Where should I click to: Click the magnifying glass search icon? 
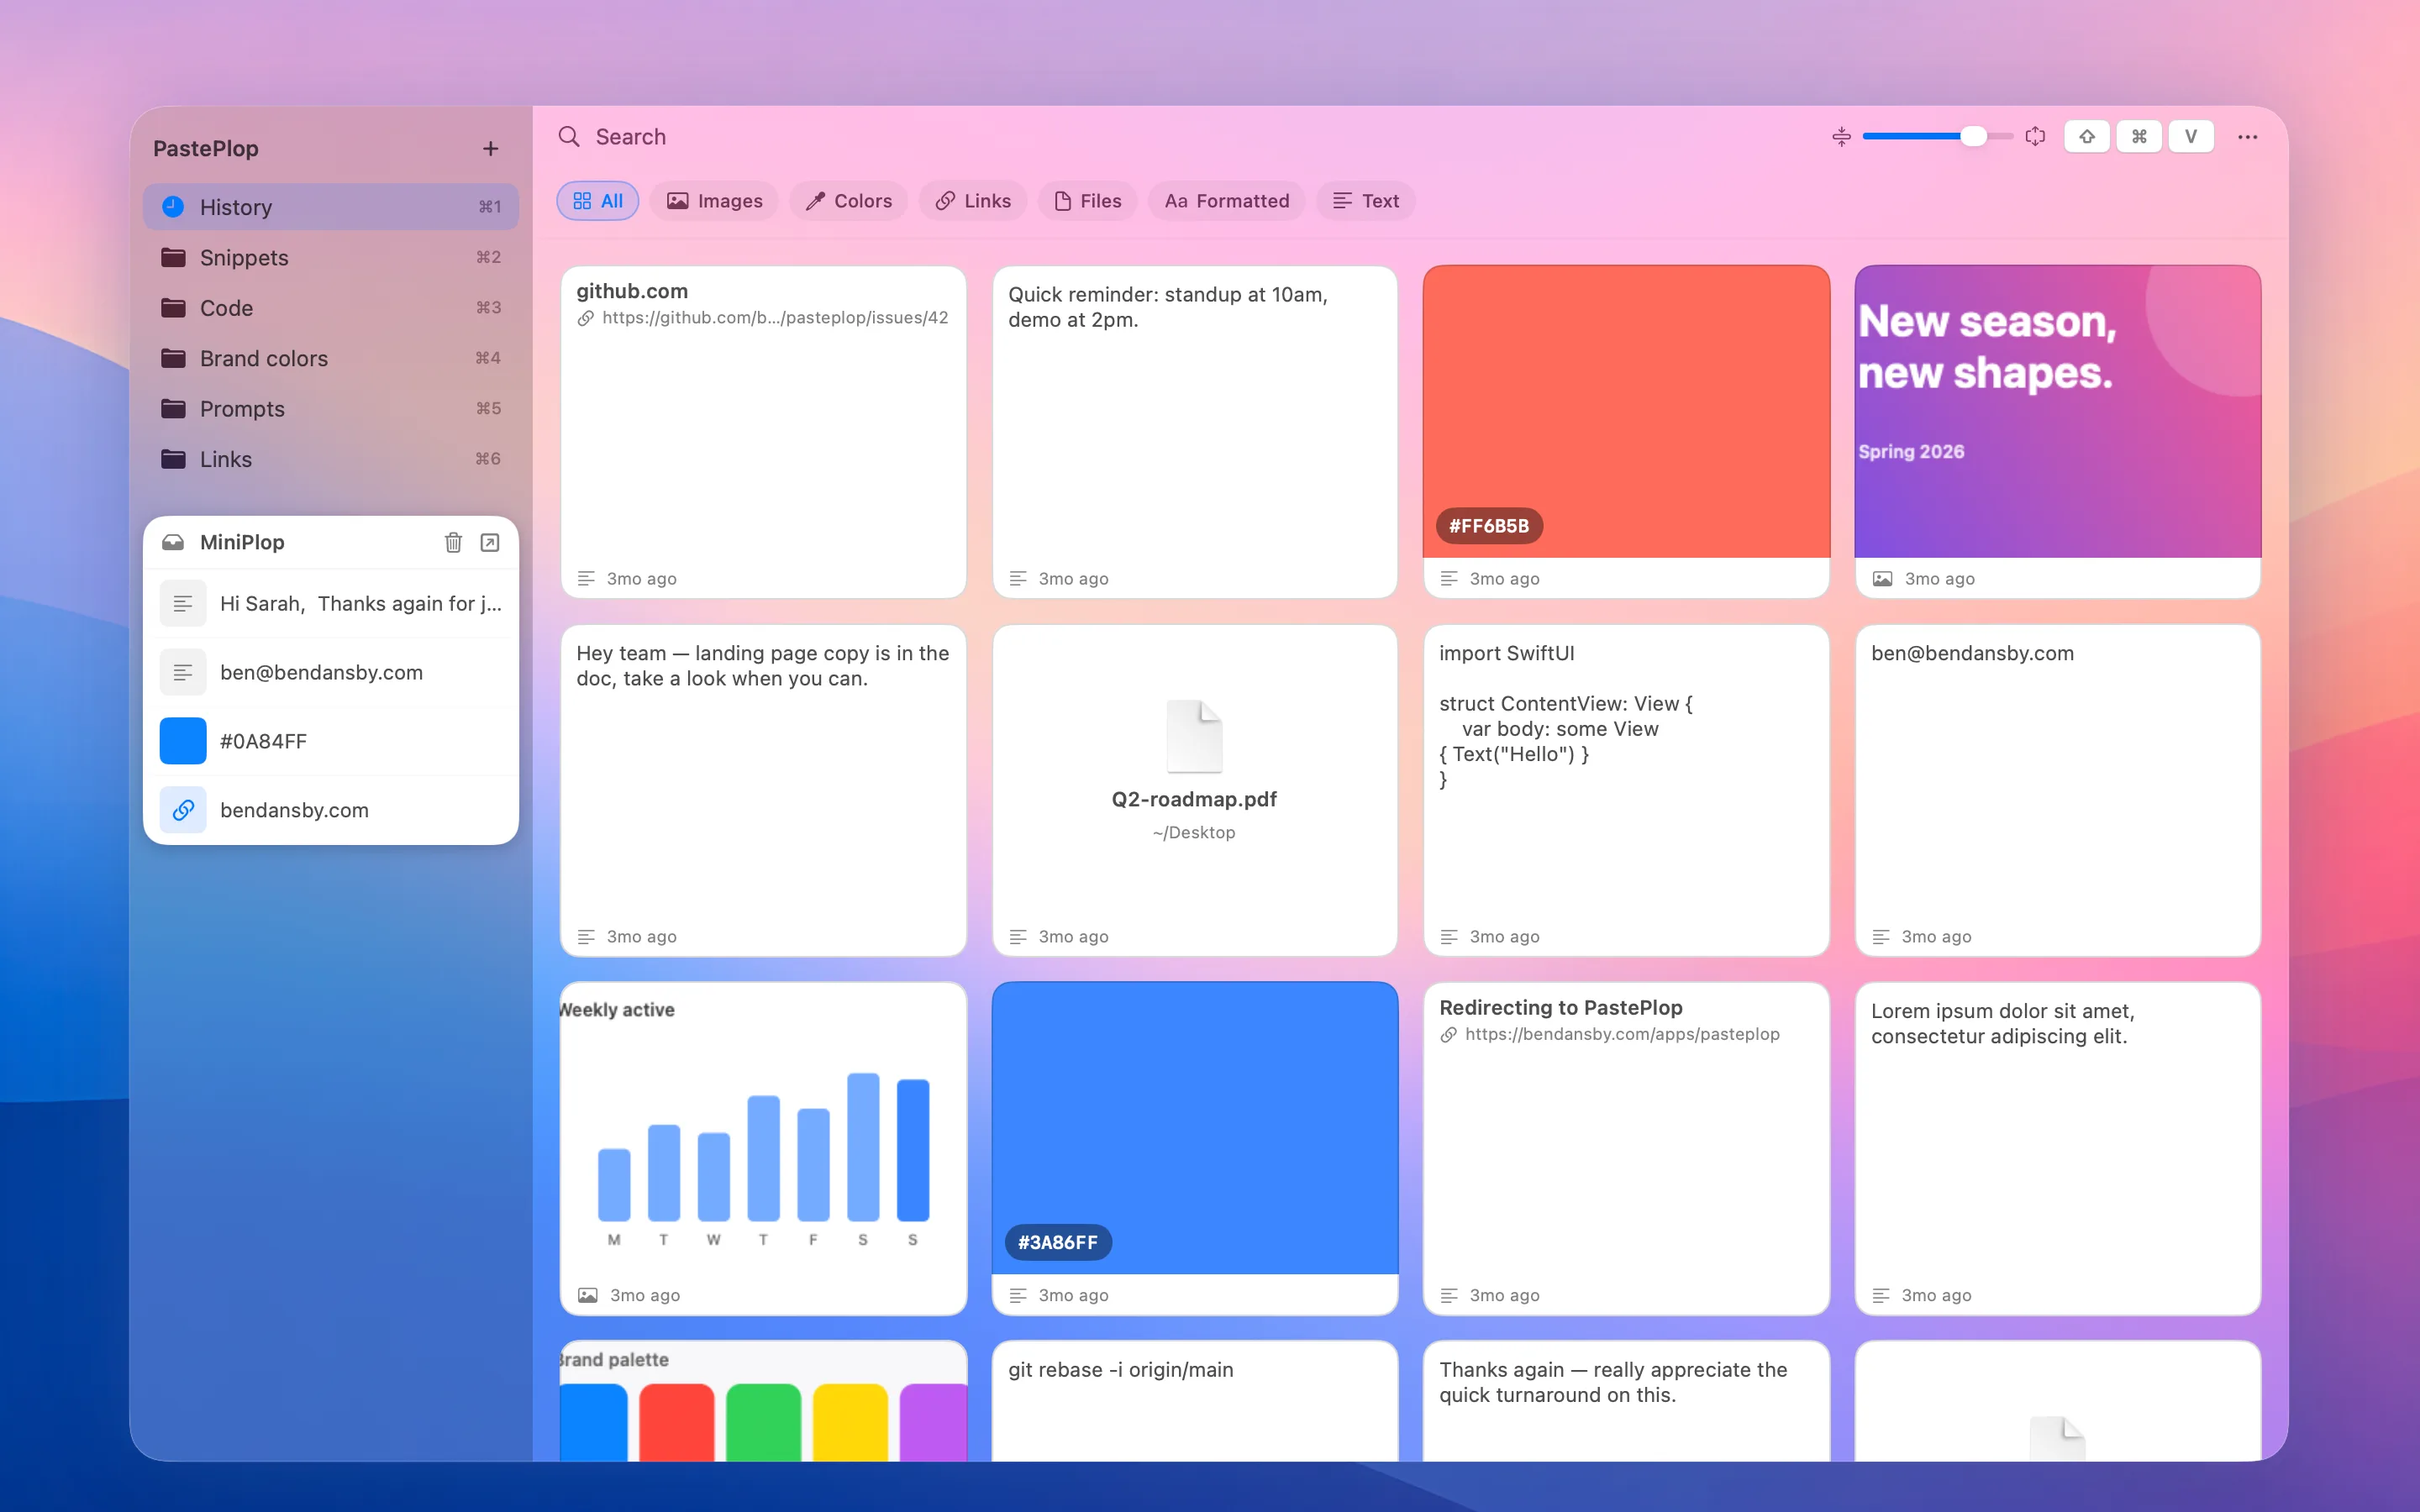point(569,137)
